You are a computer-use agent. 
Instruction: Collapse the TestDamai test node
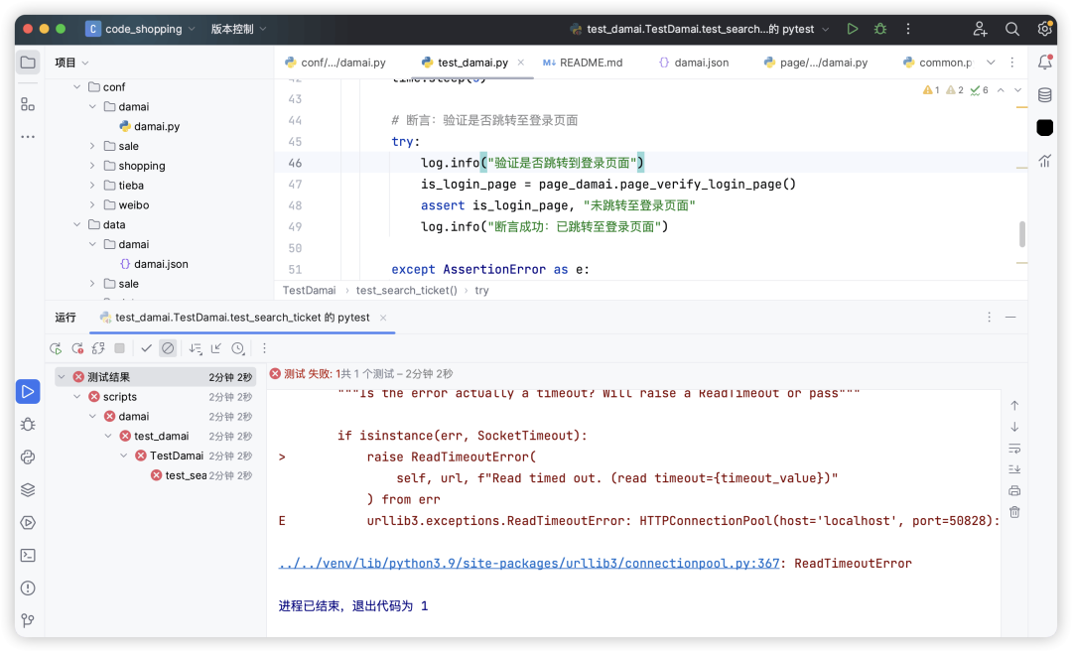(x=124, y=456)
